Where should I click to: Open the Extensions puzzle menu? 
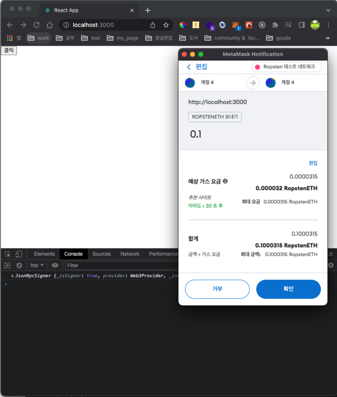pyautogui.click(x=275, y=25)
